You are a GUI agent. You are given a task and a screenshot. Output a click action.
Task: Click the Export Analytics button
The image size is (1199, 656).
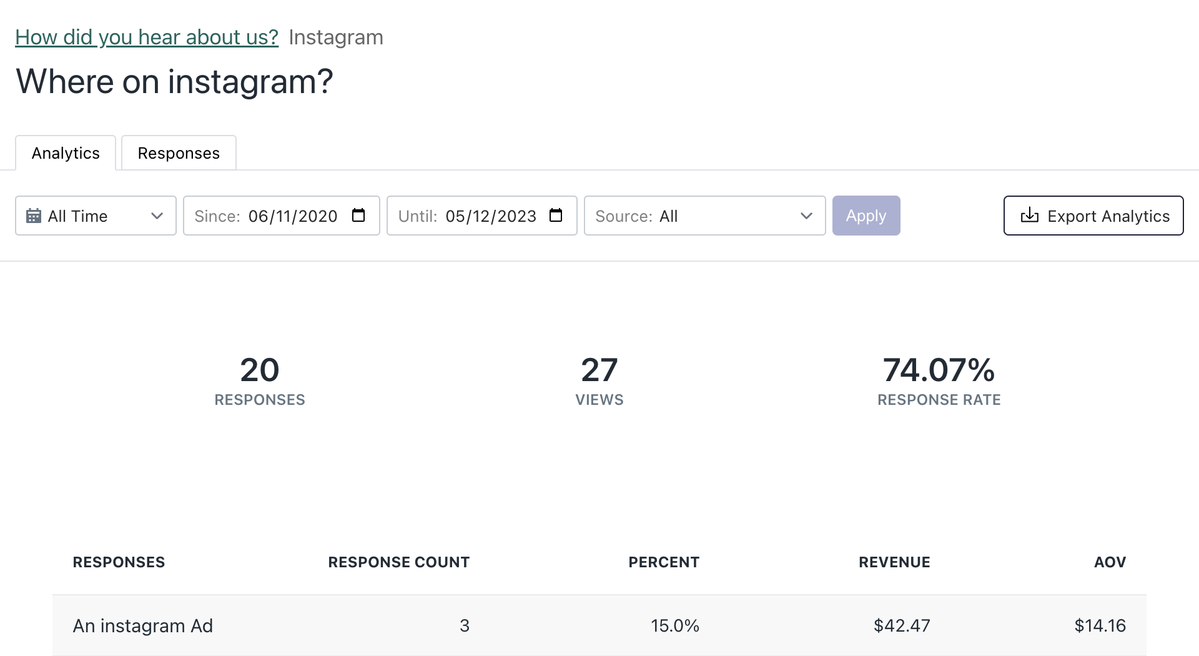[1093, 216]
